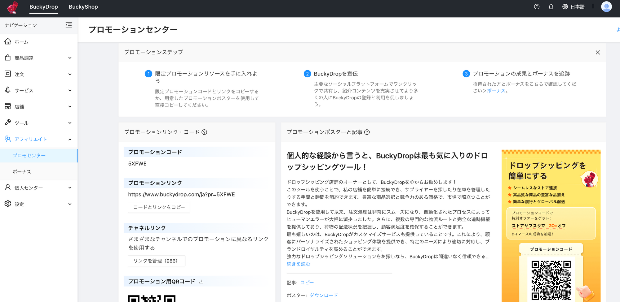Click step 1 number circle

[x=148, y=74]
